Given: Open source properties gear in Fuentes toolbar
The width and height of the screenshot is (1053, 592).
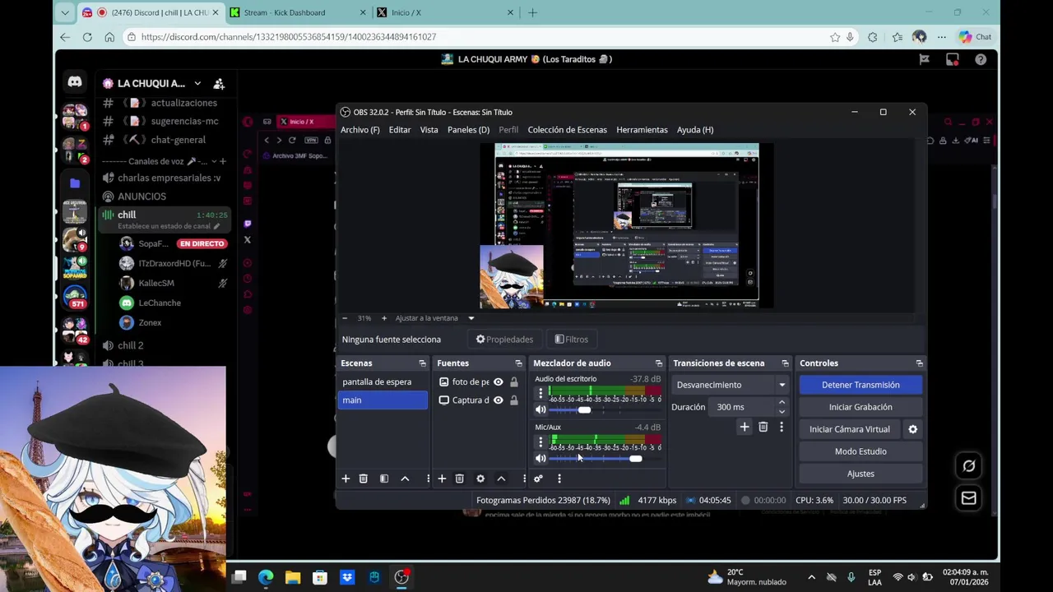Looking at the screenshot, I should point(480,479).
